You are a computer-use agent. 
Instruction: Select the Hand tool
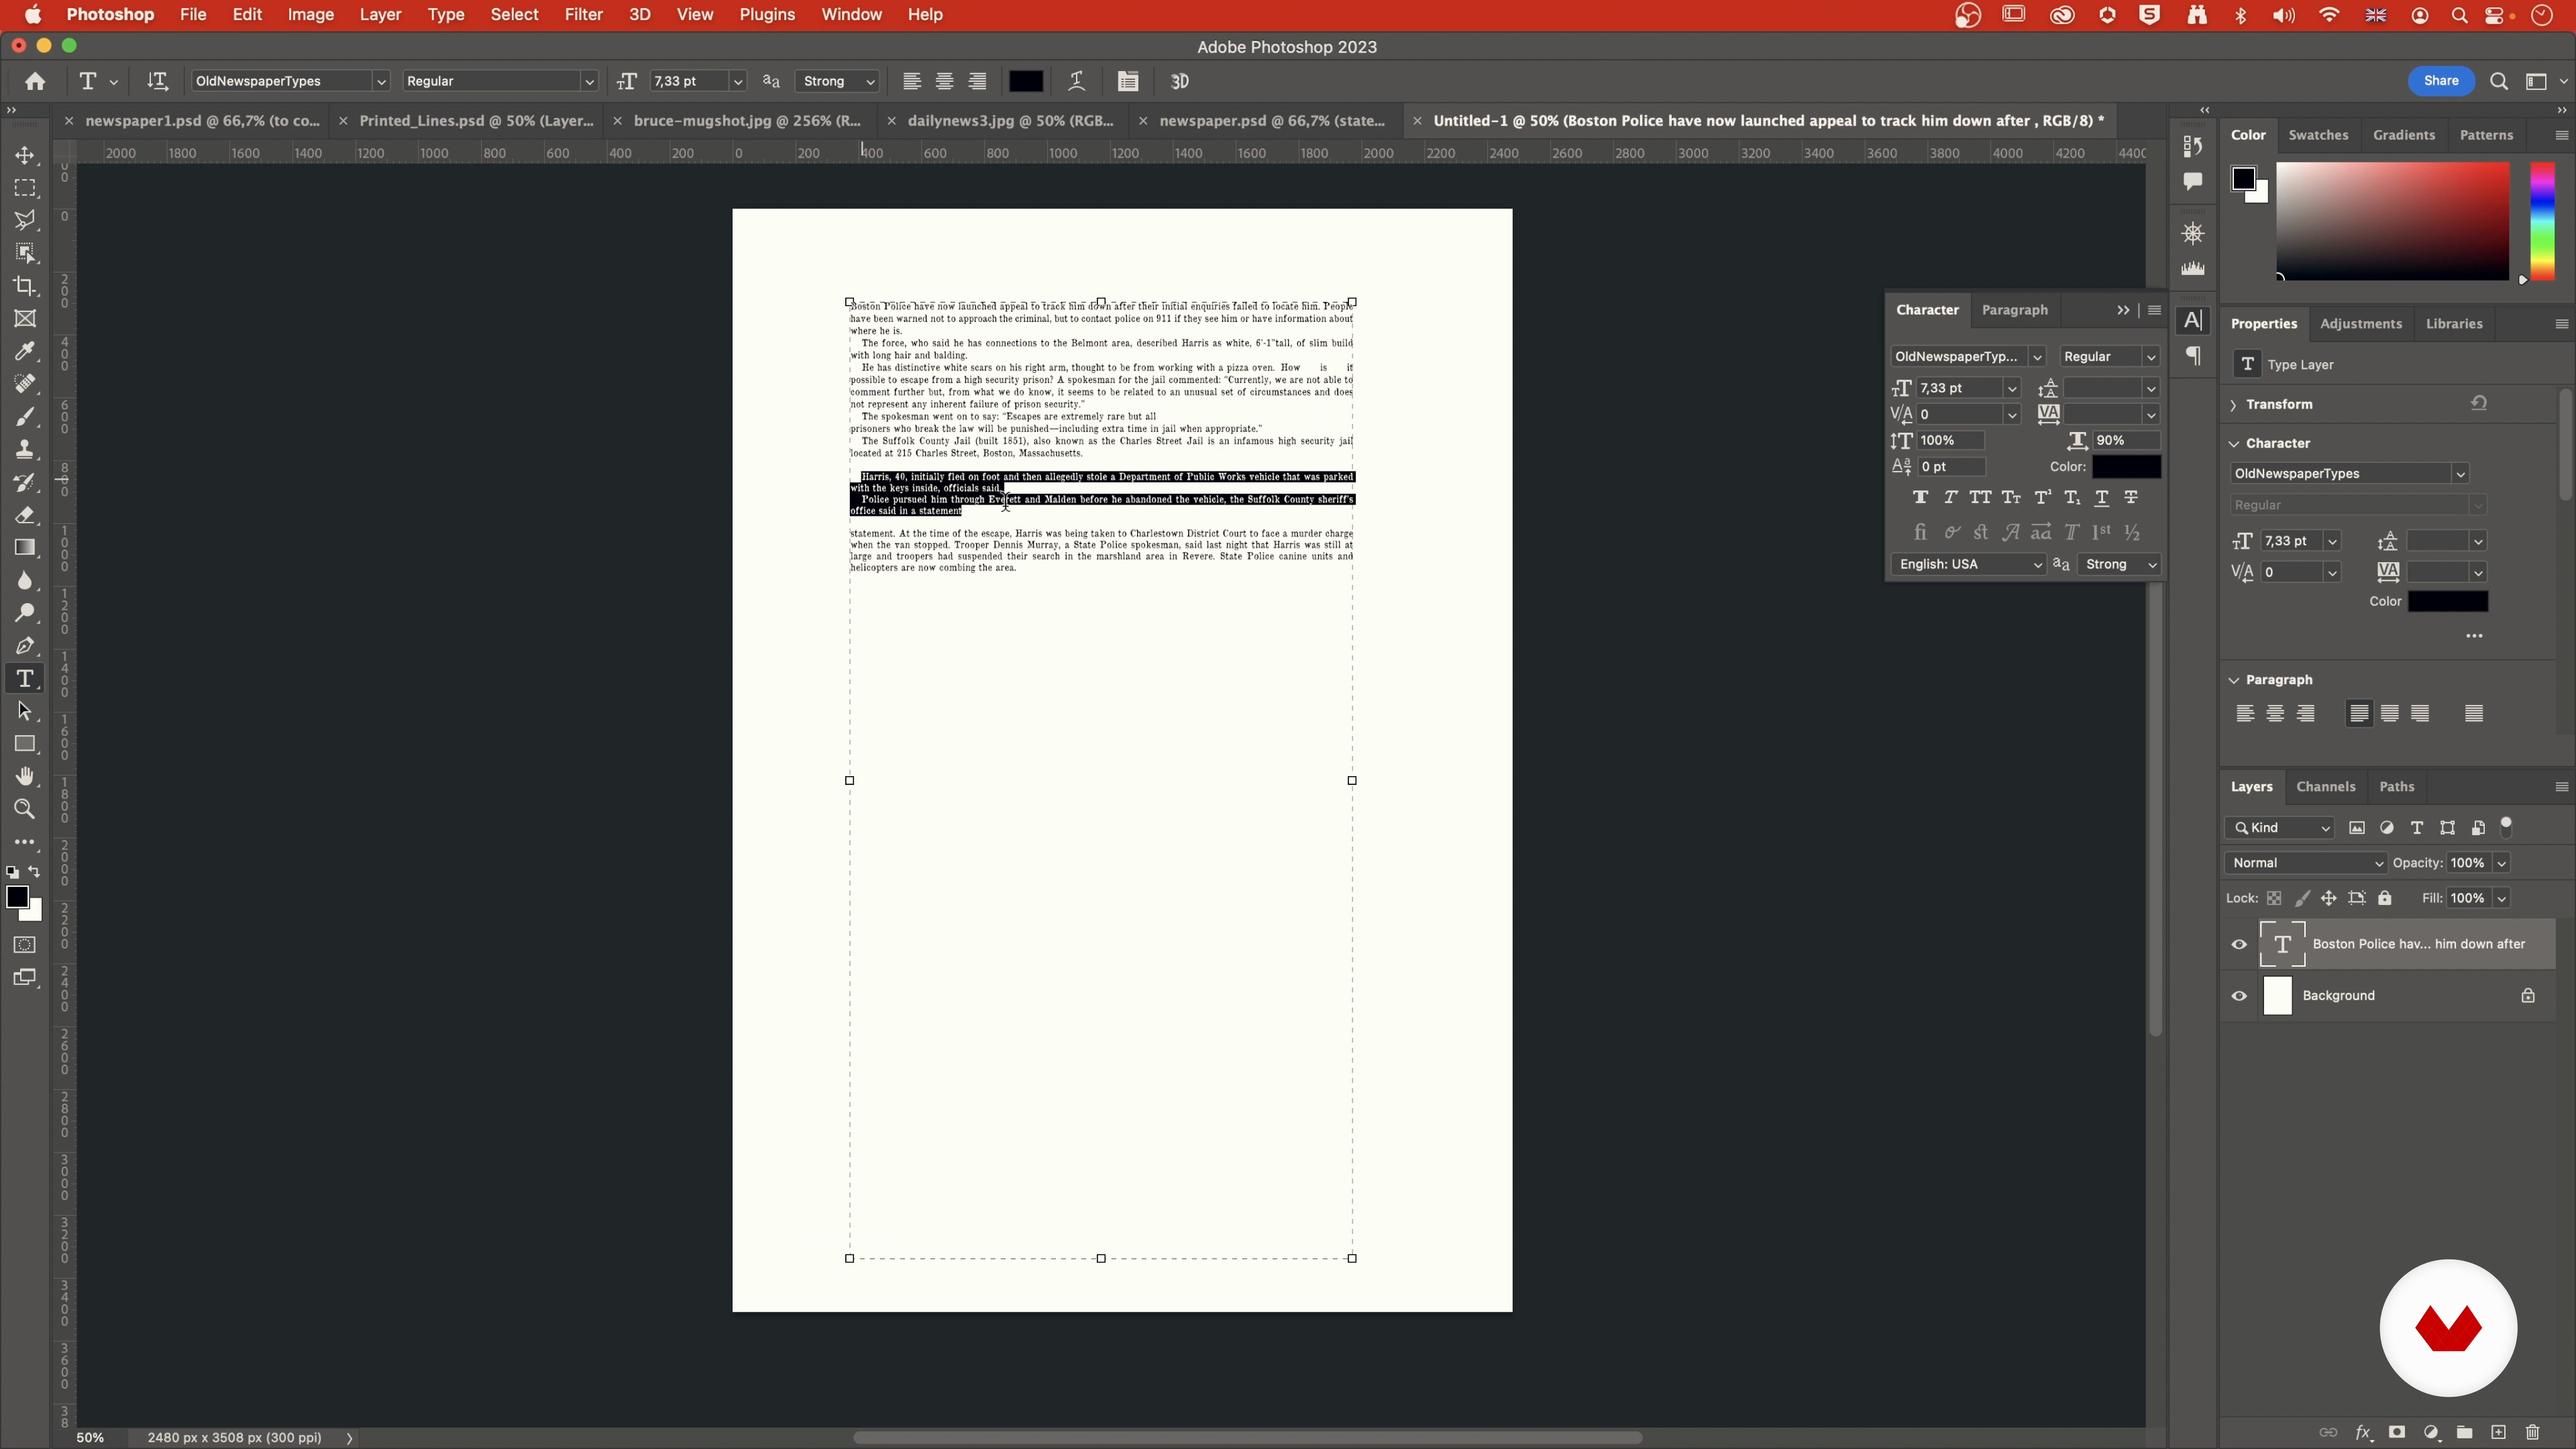[x=25, y=776]
